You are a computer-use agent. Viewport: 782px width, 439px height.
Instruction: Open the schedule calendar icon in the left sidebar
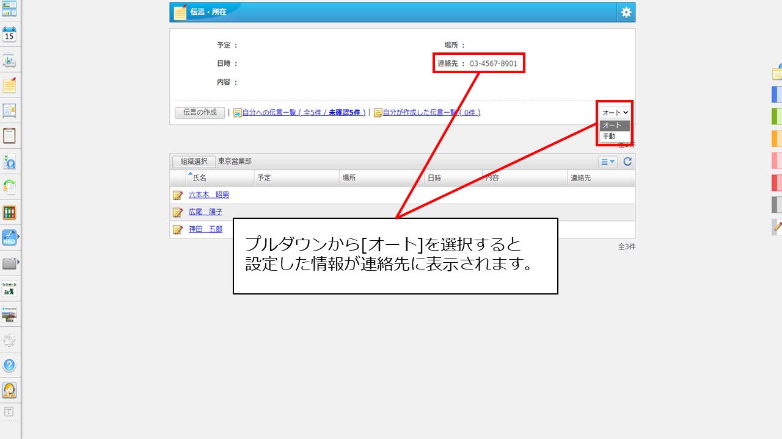point(9,35)
